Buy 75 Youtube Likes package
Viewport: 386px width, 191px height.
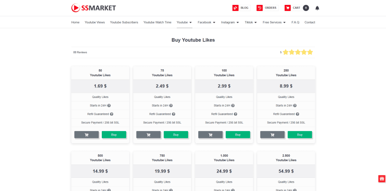(176, 134)
